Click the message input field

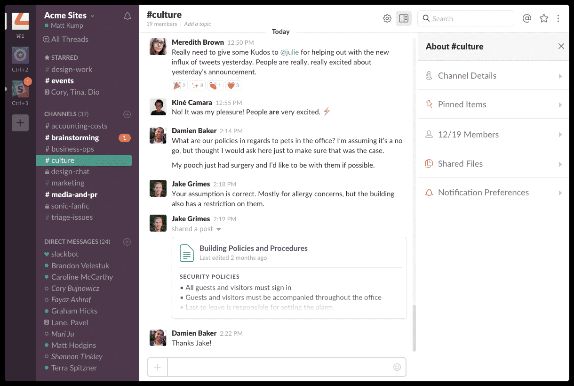[x=282, y=367]
